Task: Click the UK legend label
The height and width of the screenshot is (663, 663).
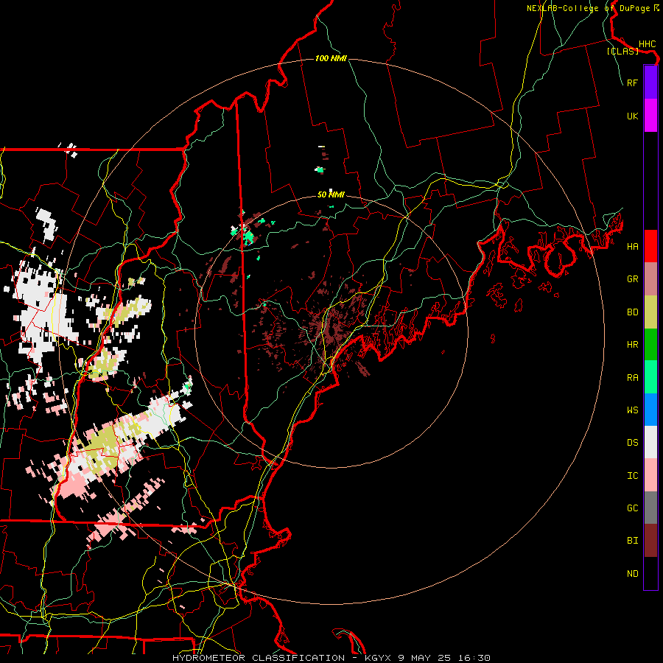Action: click(633, 116)
